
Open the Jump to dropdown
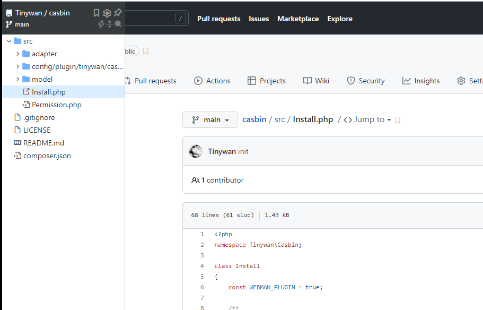tap(367, 119)
